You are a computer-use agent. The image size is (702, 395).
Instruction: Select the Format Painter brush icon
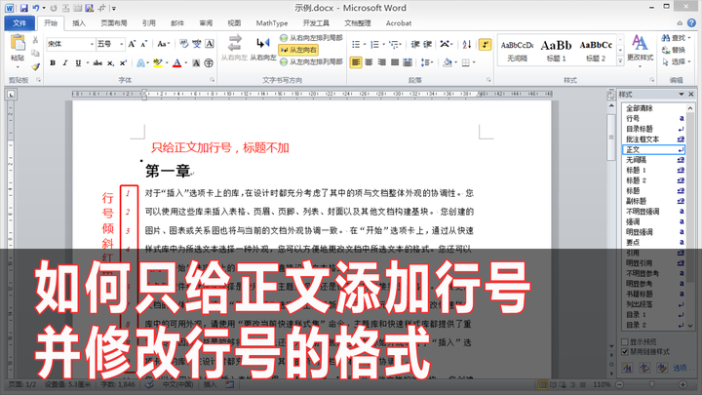click(35, 66)
